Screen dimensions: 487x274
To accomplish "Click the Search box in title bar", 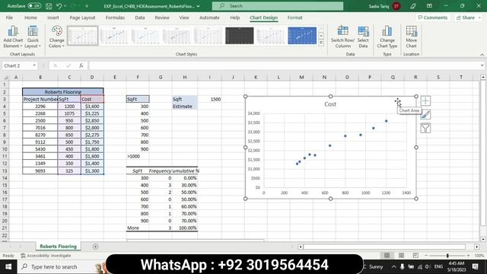I will tap(278, 6).
